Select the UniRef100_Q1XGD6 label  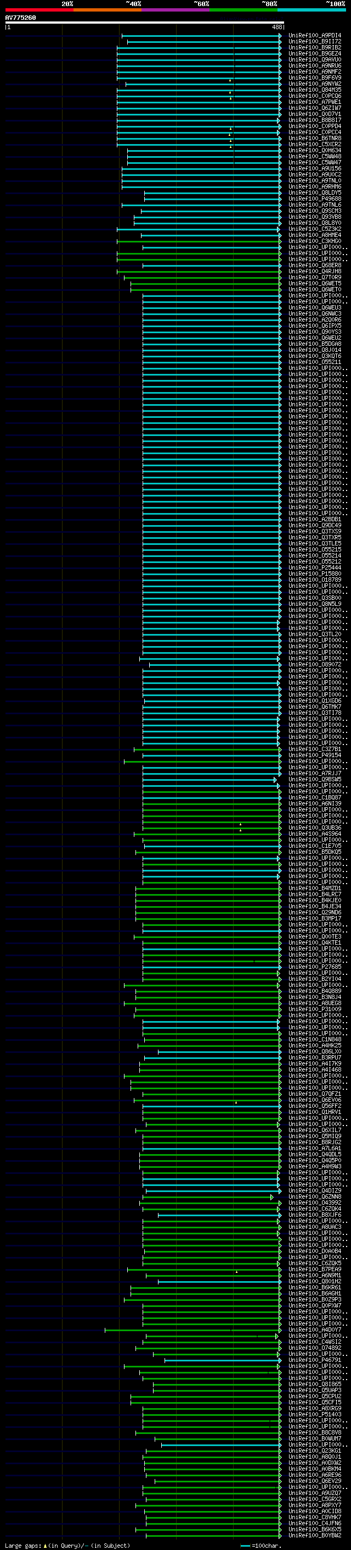pyautogui.click(x=314, y=701)
